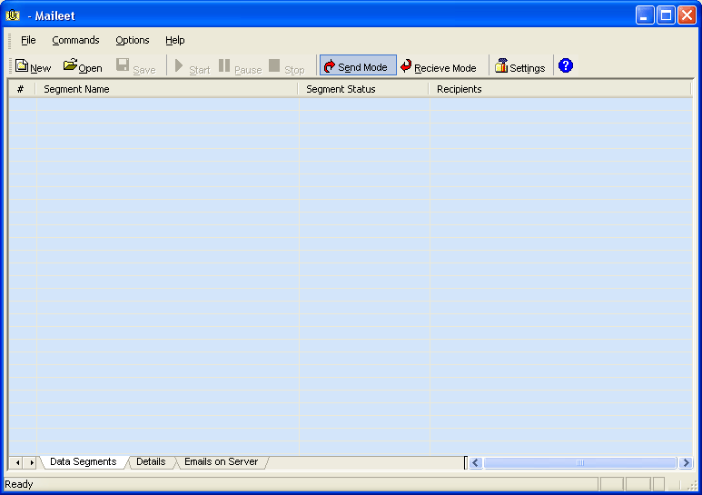Screen dimensions: 702x495
Task: Click the # column header
Action: pos(22,89)
